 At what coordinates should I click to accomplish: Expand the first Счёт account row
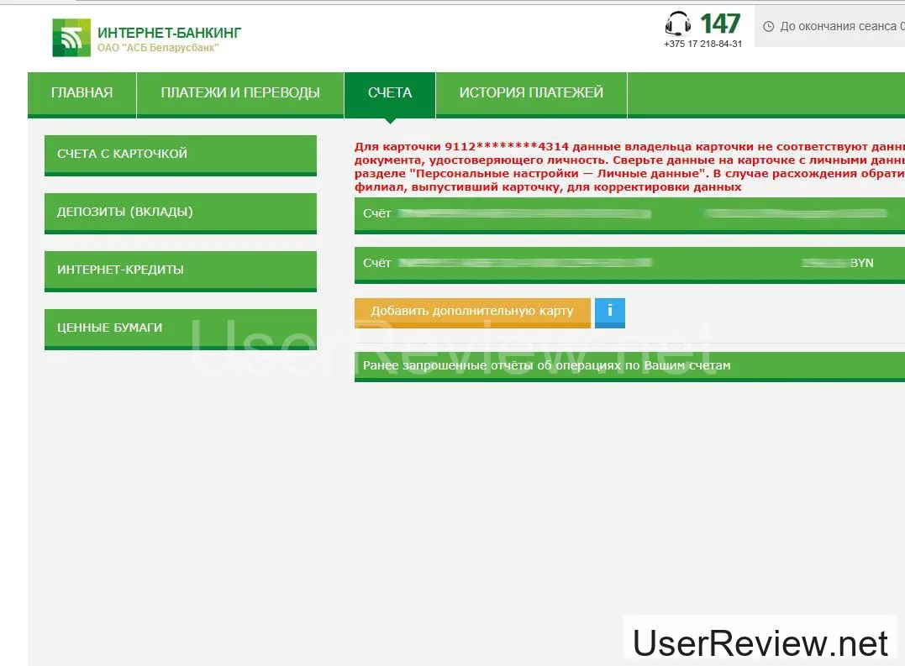pyautogui.click(x=629, y=214)
